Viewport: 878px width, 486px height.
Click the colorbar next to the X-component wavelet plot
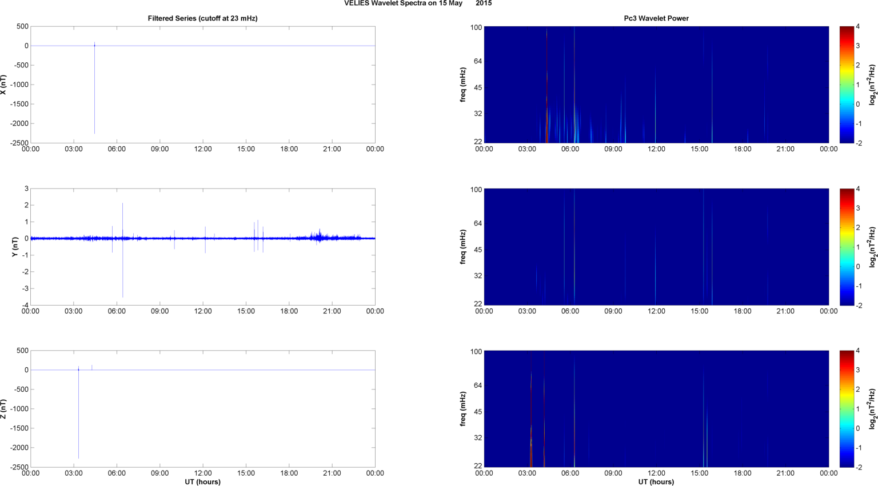click(x=847, y=85)
